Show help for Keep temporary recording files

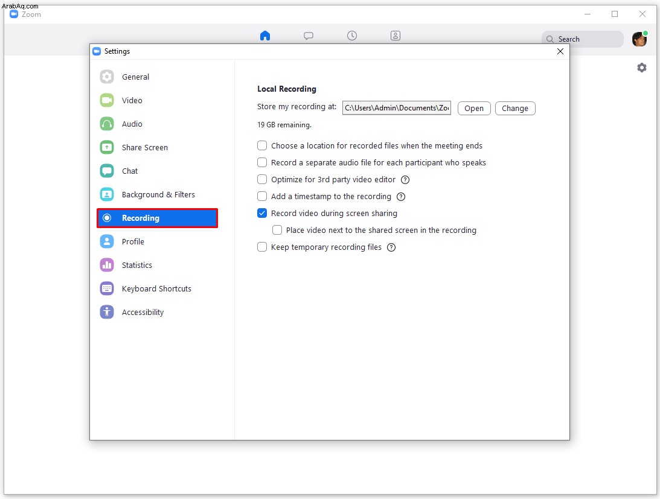(391, 247)
